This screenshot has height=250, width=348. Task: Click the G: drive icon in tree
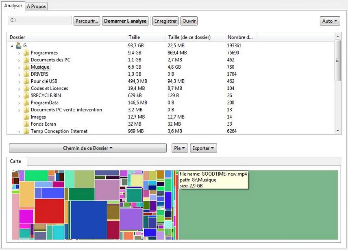tap(19, 46)
